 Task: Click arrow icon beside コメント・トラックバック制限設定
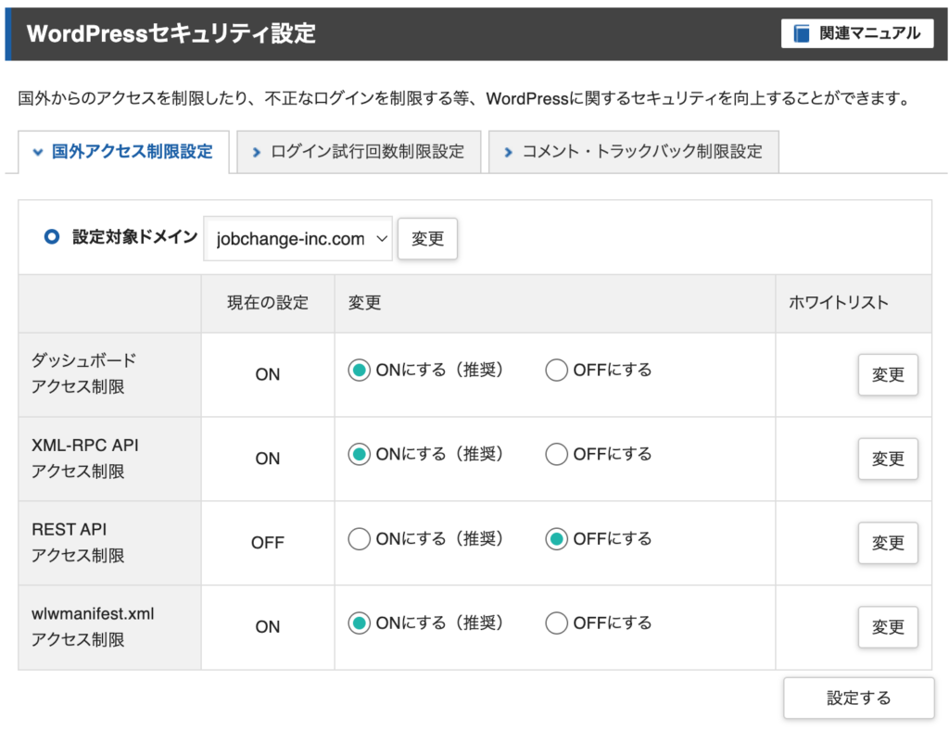pyautogui.click(x=508, y=152)
